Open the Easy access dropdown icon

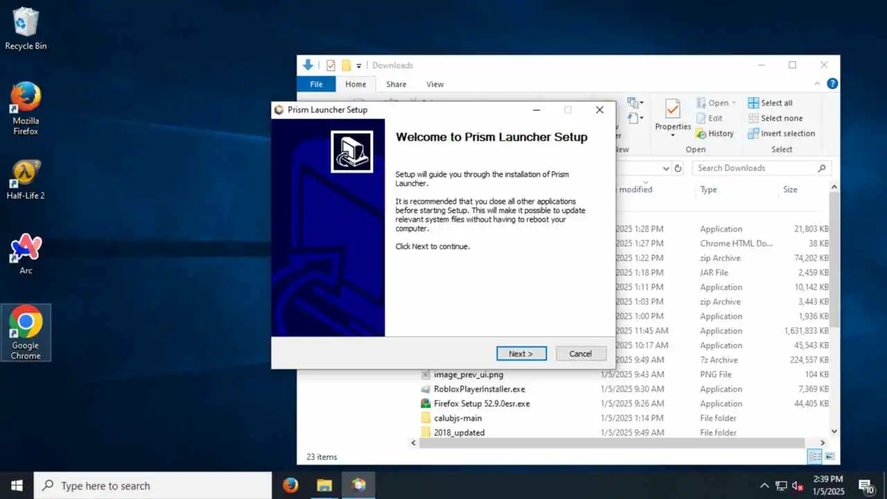pyautogui.click(x=635, y=118)
